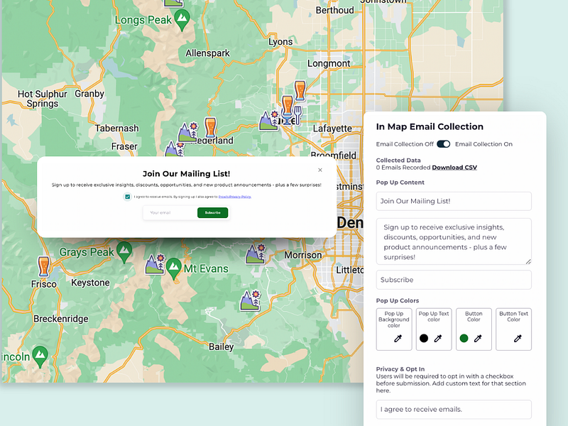
Task: Open the mountain marker left of Mt Evans pin
Action: click(155, 263)
